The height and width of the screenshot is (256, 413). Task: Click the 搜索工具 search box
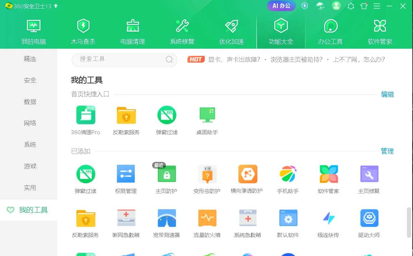click(x=124, y=59)
